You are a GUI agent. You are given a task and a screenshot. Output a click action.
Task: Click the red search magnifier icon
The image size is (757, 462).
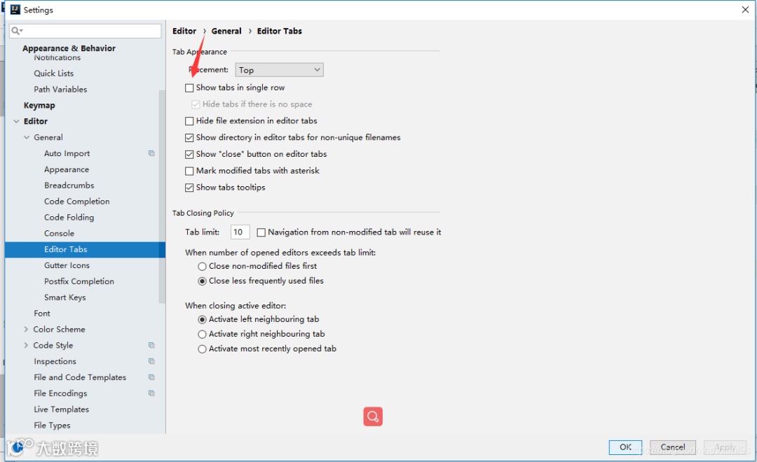373,416
